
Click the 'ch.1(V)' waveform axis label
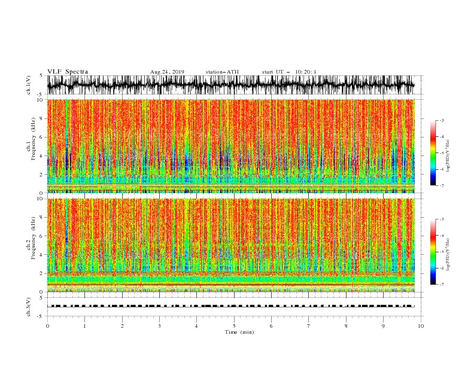coord(29,85)
